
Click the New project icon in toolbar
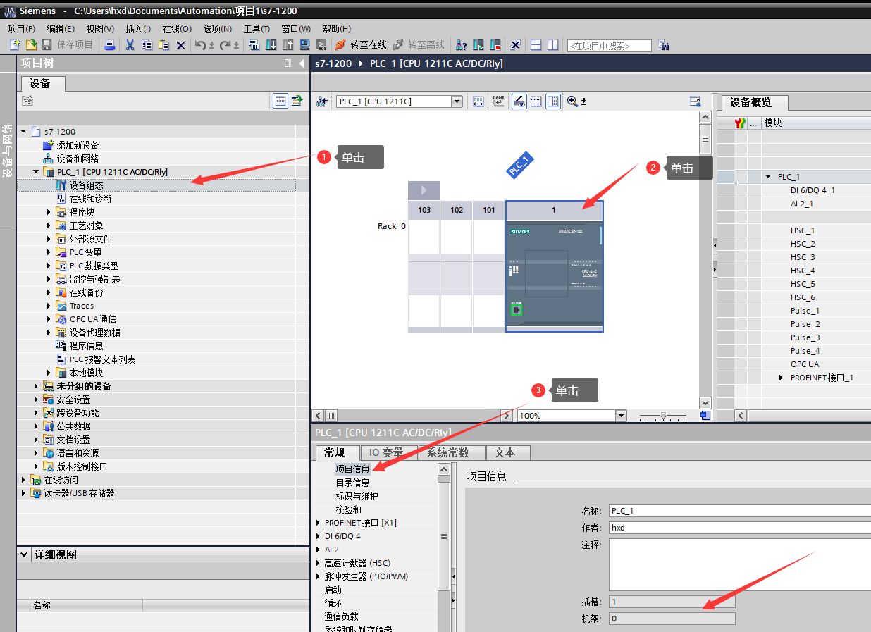pos(15,45)
